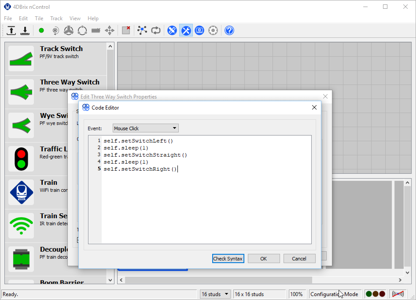This screenshot has height=300, width=416.
Task: Click the Ready. status text
Action: point(11,294)
